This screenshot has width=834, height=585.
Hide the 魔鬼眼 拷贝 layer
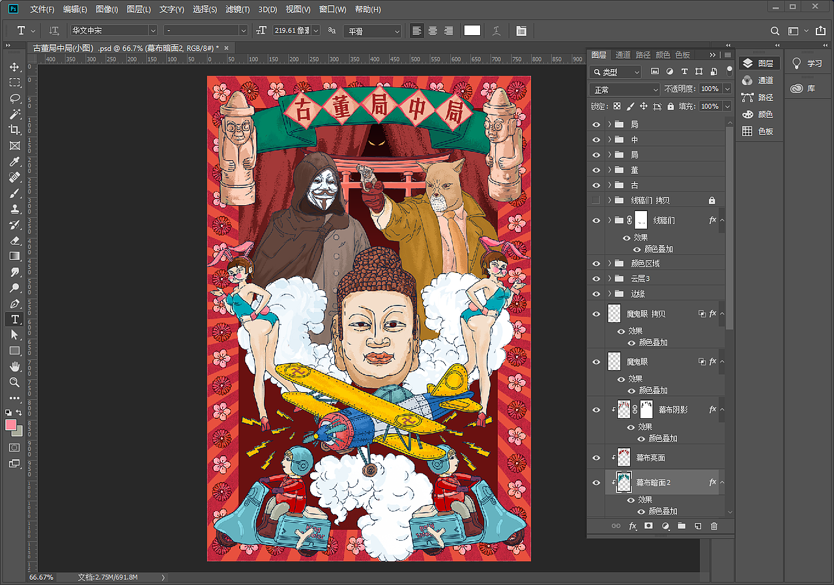(596, 314)
